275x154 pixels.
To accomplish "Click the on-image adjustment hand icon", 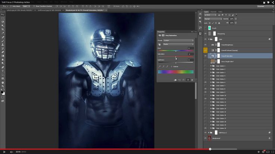I will pyautogui.click(x=160, y=44).
